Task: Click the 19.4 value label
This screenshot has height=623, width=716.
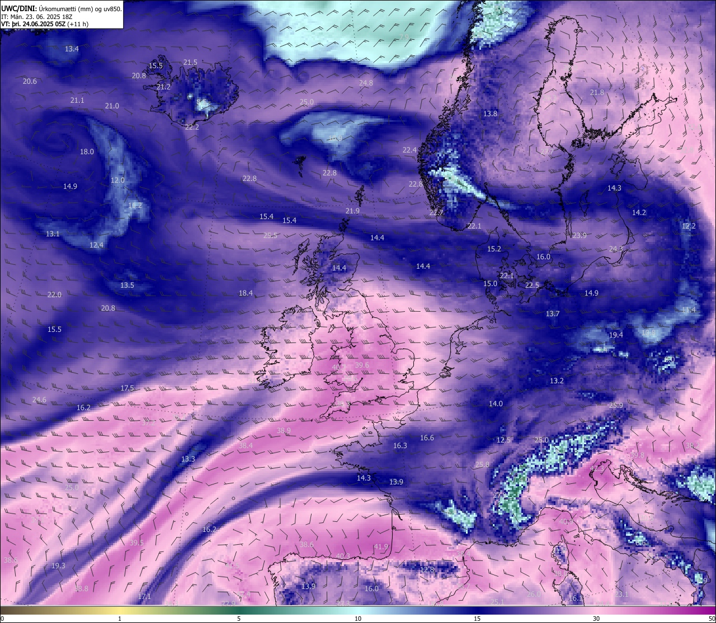Action: 616,335
